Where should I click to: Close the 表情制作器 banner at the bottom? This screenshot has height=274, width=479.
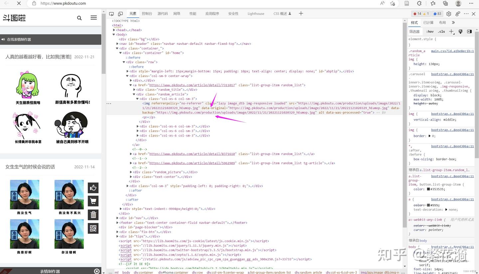coord(97,271)
